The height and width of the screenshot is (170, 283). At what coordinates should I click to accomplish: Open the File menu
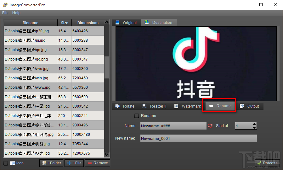5,13
